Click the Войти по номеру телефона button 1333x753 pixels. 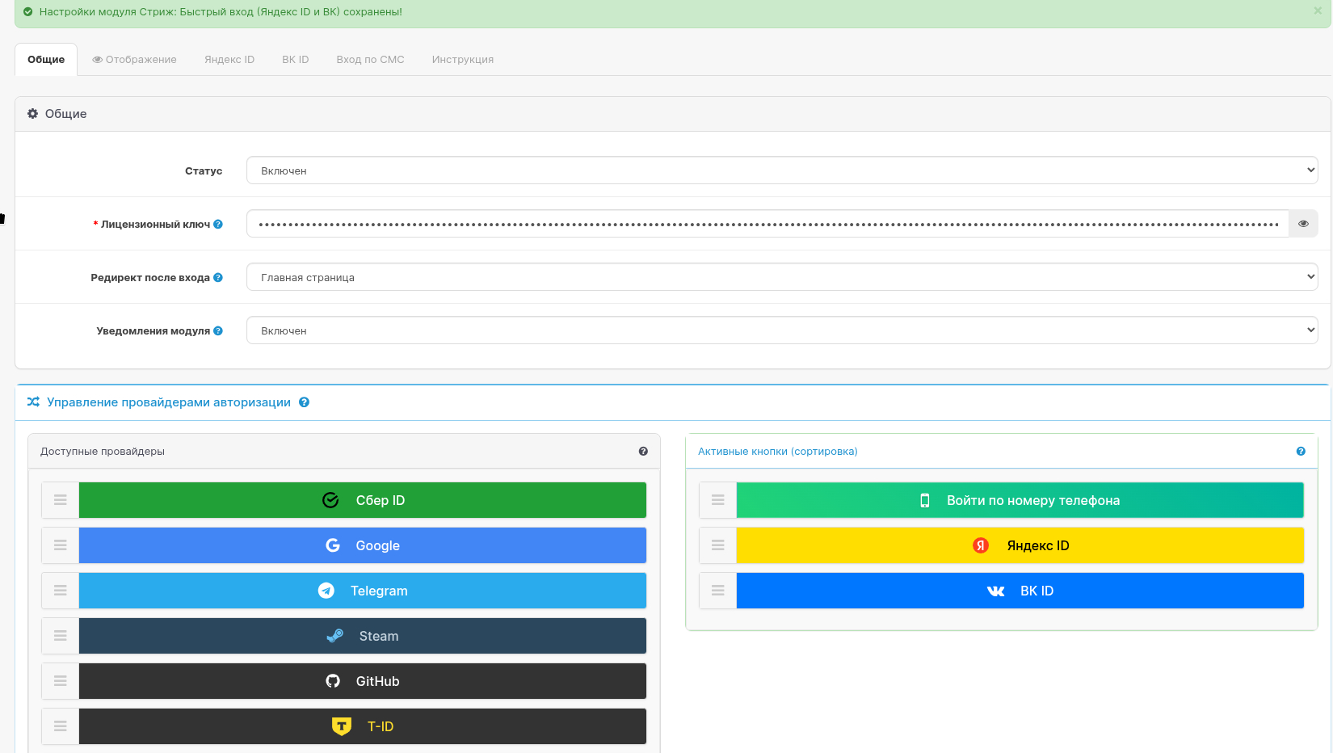point(1020,500)
